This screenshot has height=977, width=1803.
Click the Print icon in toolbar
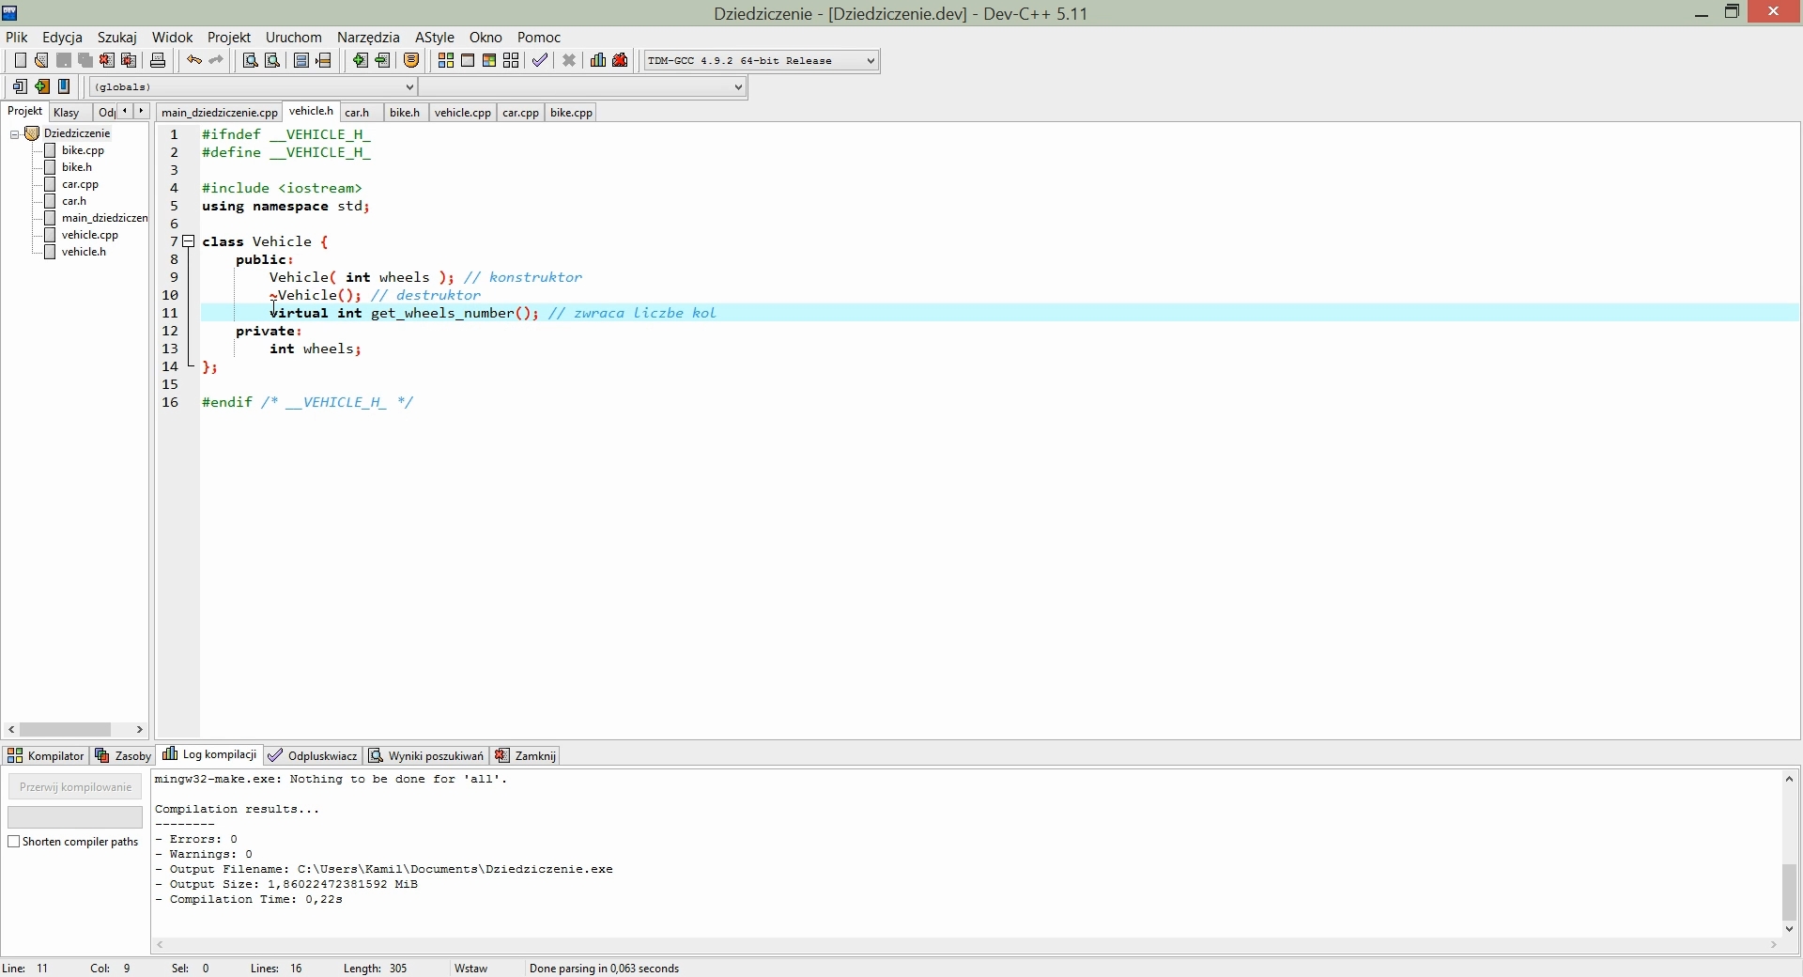[158, 61]
